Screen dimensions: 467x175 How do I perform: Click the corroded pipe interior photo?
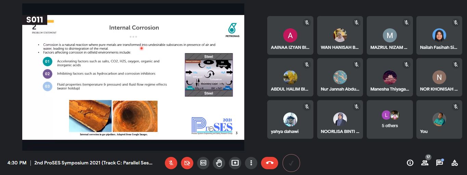point(135,116)
